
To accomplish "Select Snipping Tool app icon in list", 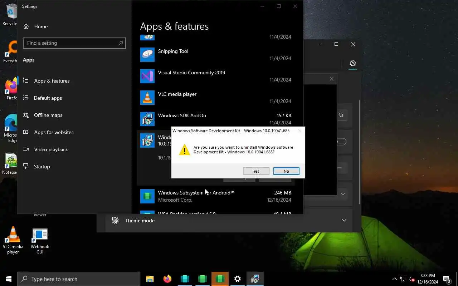I will (x=147, y=55).
